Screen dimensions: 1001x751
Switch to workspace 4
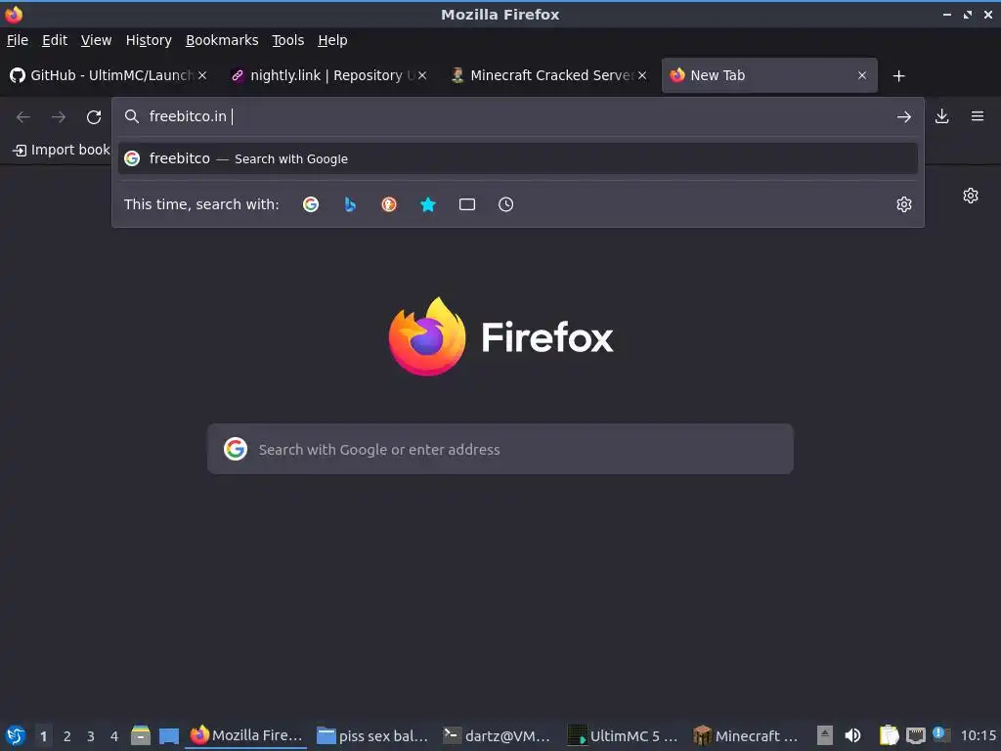coord(114,736)
